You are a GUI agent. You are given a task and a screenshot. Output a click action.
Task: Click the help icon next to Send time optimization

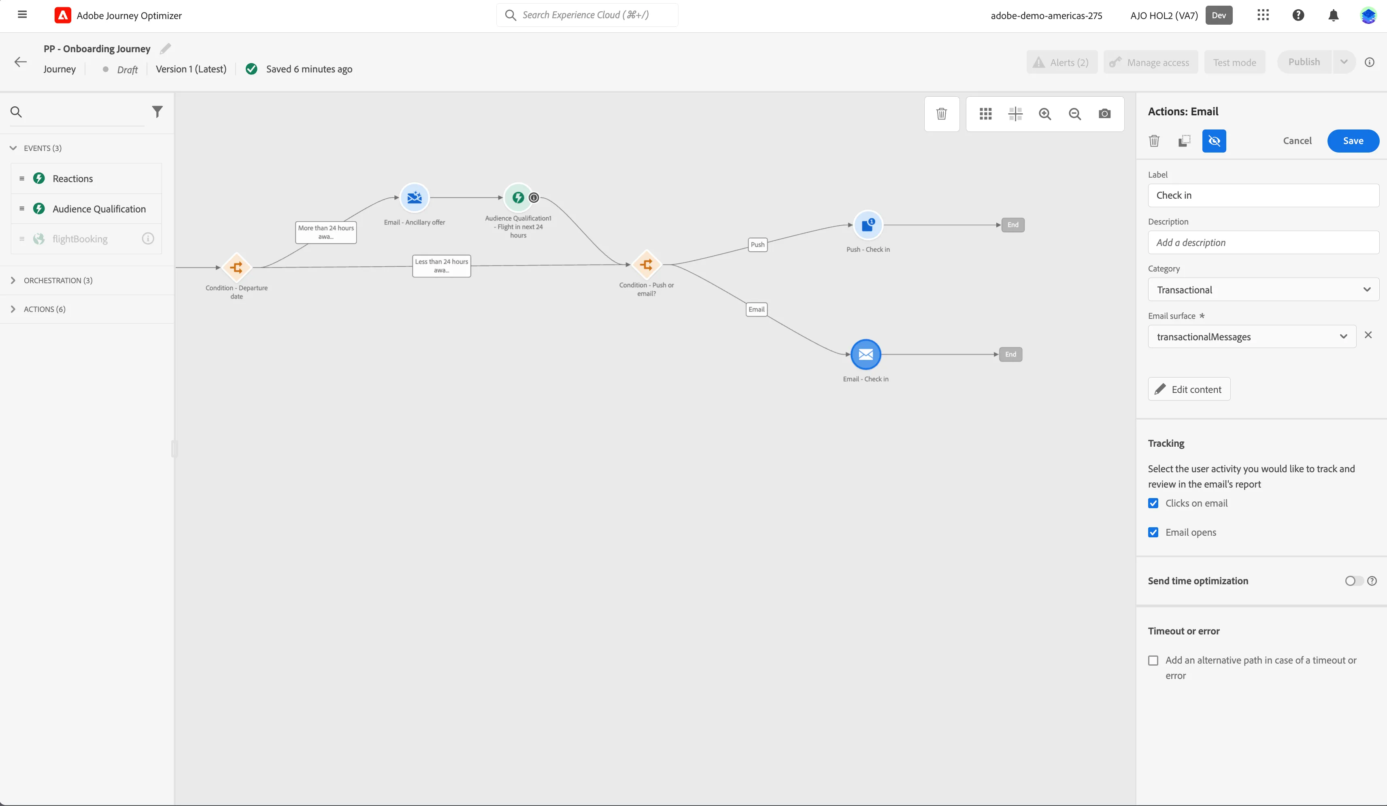[x=1372, y=581]
